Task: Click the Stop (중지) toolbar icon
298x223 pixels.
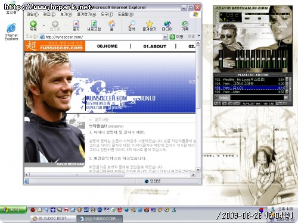Action: tap(76, 24)
